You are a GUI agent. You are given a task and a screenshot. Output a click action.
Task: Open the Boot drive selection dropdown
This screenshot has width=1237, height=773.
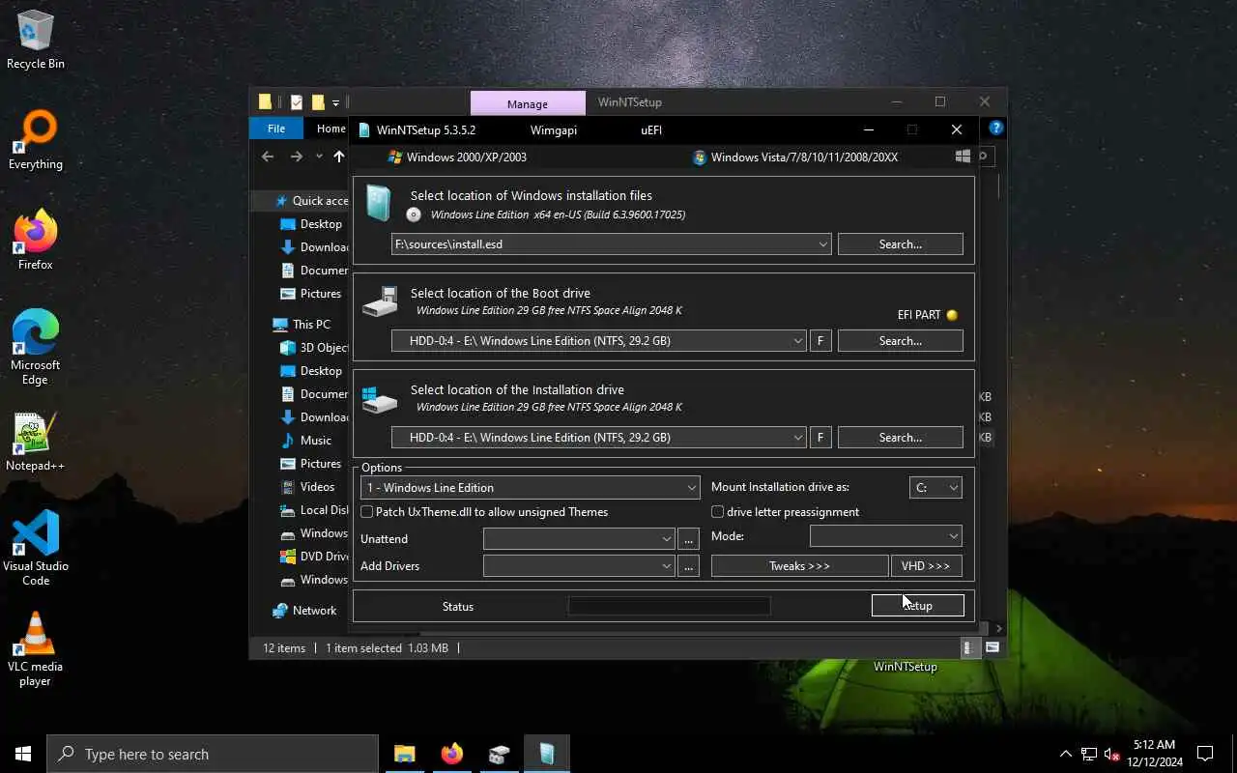pos(797,341)
